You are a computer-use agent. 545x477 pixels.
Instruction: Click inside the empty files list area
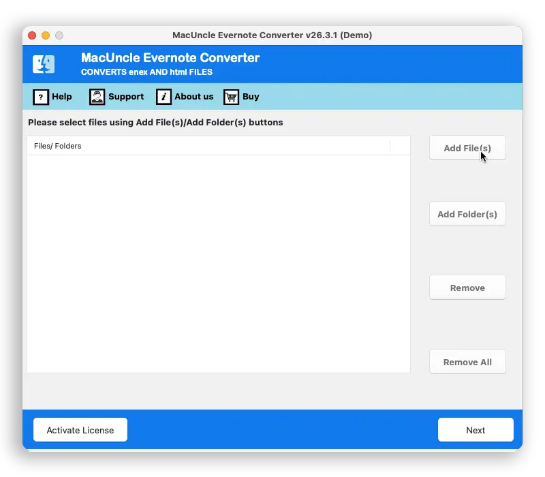click(x=219, y=264)
